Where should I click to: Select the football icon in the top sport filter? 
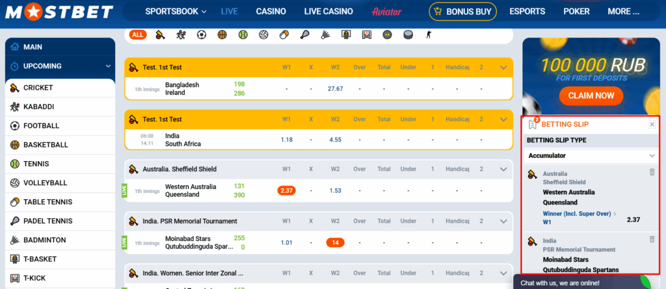click(202, 35)
